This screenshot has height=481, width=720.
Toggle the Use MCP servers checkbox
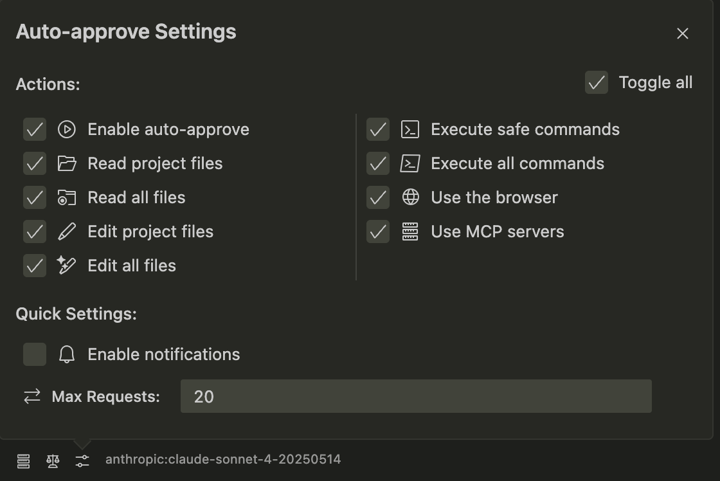(x=378, y=231)
